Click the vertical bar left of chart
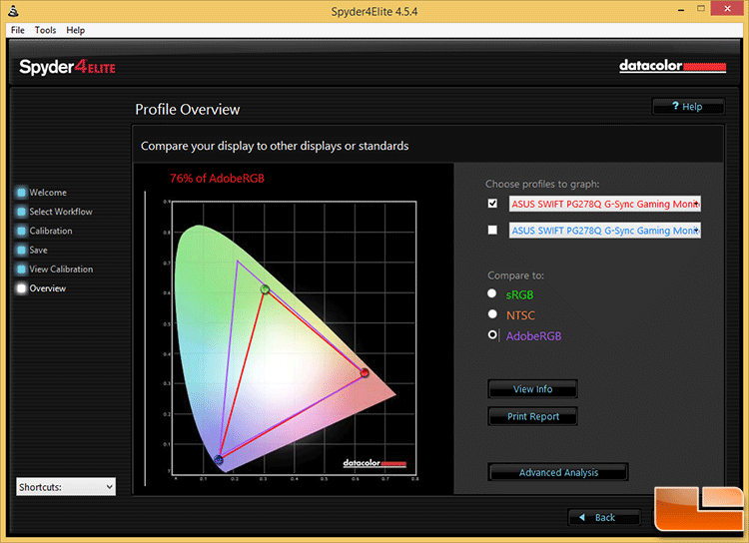The width and height of the screenshot is (749, 543). pos(145,338)
